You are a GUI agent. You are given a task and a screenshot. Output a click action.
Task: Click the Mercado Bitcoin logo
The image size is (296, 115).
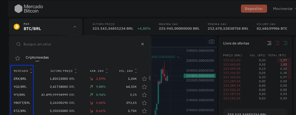[29, 9]
